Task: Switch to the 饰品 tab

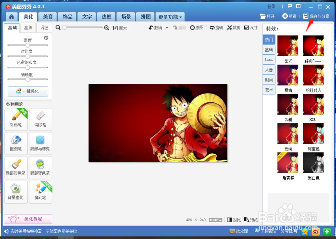Action: coord(68,17)
